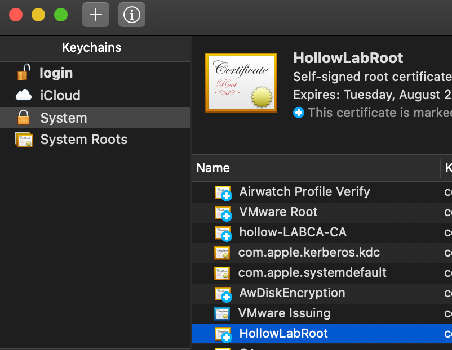Click the System Roots certificate folder icon
This screenshot has height=350, width=452.
(24, 140)
